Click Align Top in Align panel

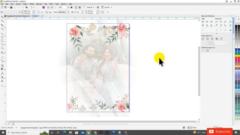click(x=203, y=25)
